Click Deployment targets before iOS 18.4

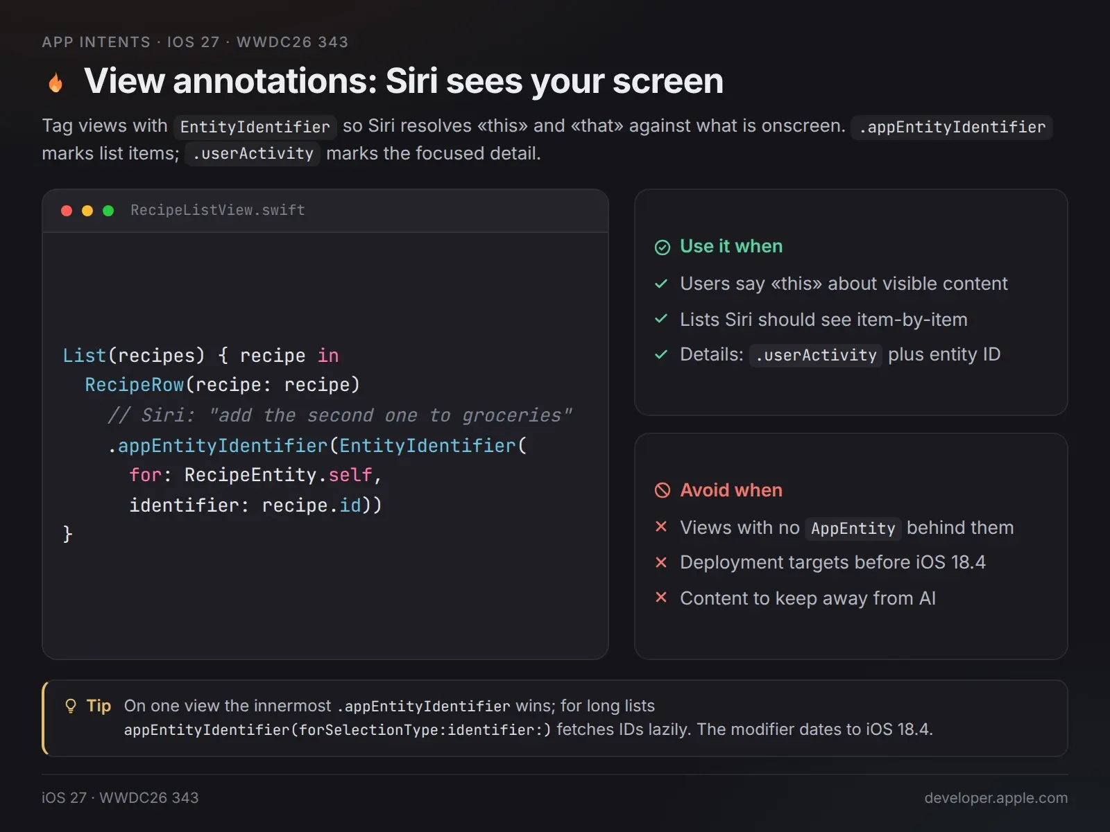pos(832,562)
